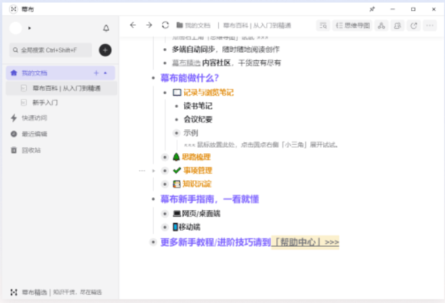Click the 幕布百科 | 从入门到精通 breadcrumb title
Screen dimensions: 445x303
(x=257, y=26)
